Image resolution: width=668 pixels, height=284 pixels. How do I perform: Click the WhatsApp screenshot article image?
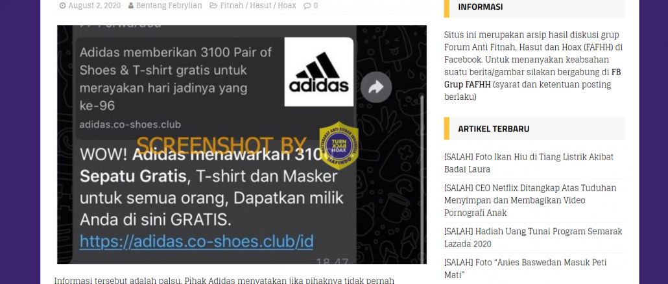242,145
